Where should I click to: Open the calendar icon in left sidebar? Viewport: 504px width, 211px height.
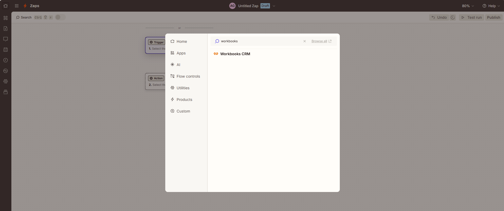pos(6,50)
